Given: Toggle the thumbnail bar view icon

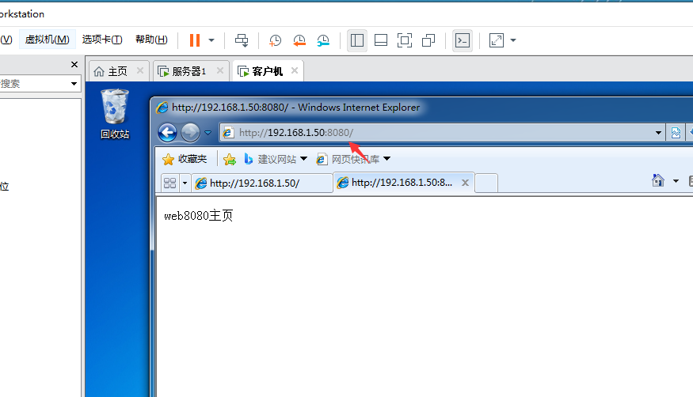Looking at the screenshot, I should click(381, 40).
